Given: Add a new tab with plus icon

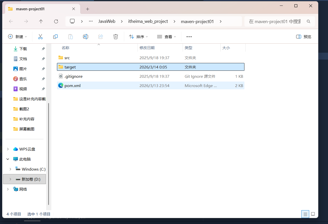Looking at the screenshot, I should (x=88, y=9).
